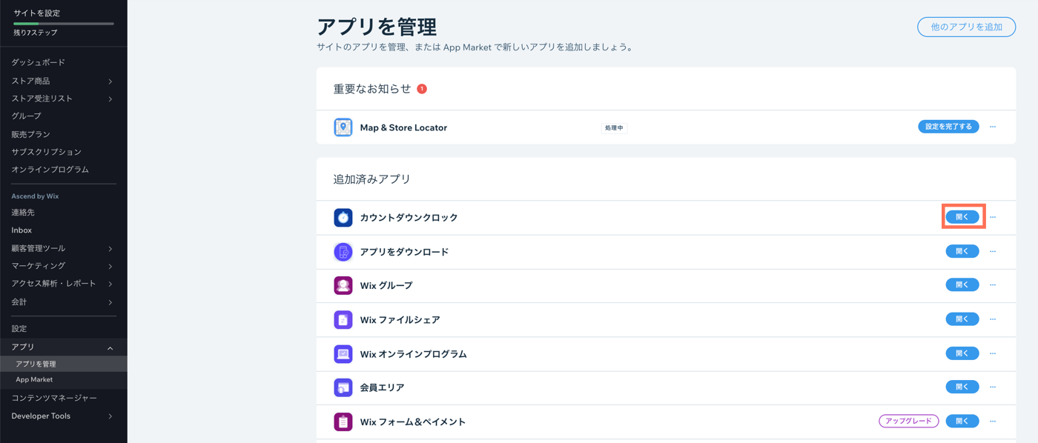Click the Wix ファイルシェア app name

400,320
